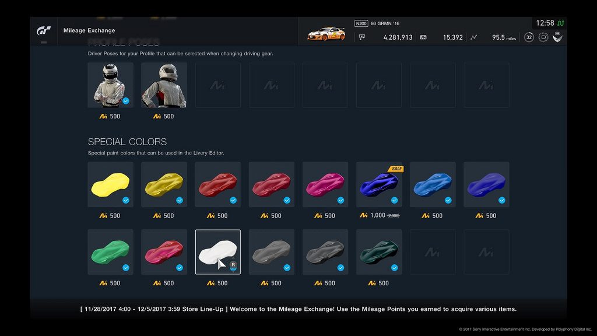Click the checkmark on the light blue color
597x336 pixels.
pos(448,201)
